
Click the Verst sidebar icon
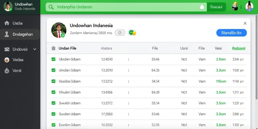click(x=7, y=71)
